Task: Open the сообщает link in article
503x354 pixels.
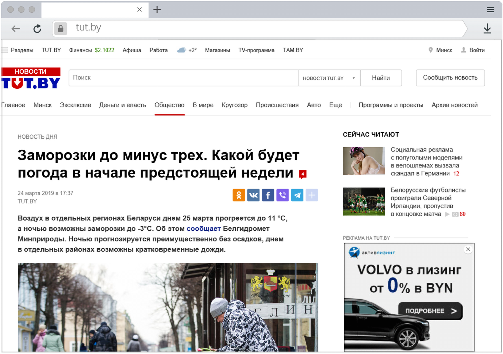Action: [204, 229]
